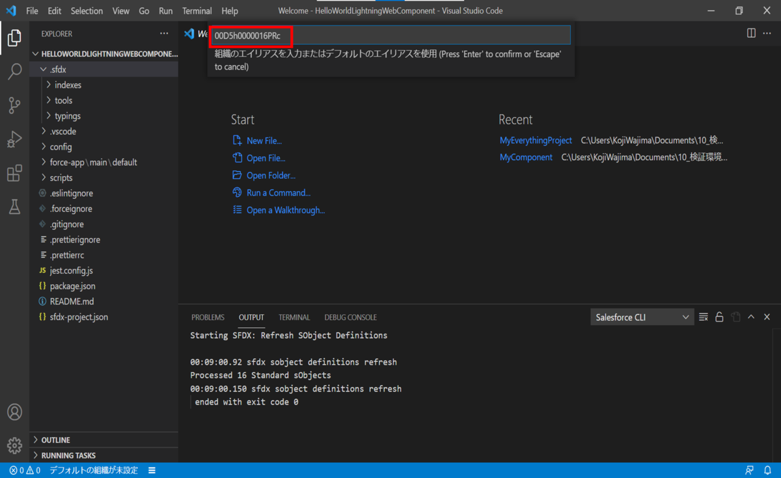
Task: Toggle output scroll lock
Action: click(x=719, y=317)
